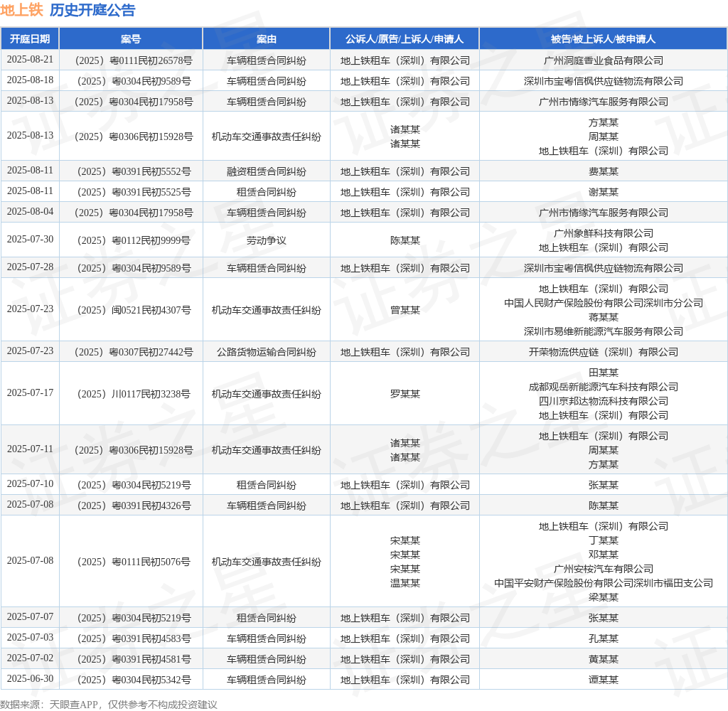
Task: Click the 历史开庭公告 heading
Action: click(x=92, y=10)
